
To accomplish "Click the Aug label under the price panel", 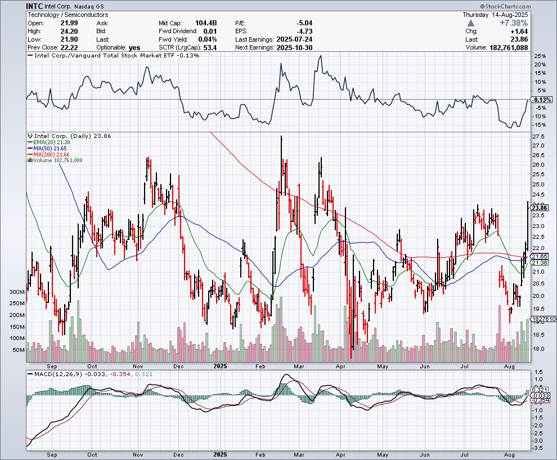I will point(509,366).
